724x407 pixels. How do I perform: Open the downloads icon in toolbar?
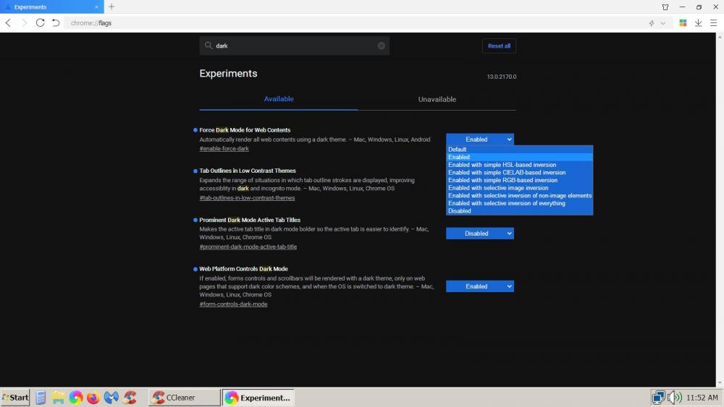pyautogui.click(x=698, y=23)
